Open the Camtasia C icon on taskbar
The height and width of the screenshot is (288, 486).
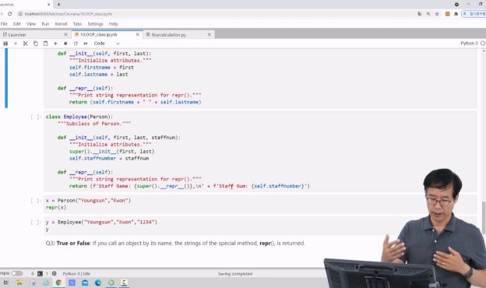tap(124, 283)
